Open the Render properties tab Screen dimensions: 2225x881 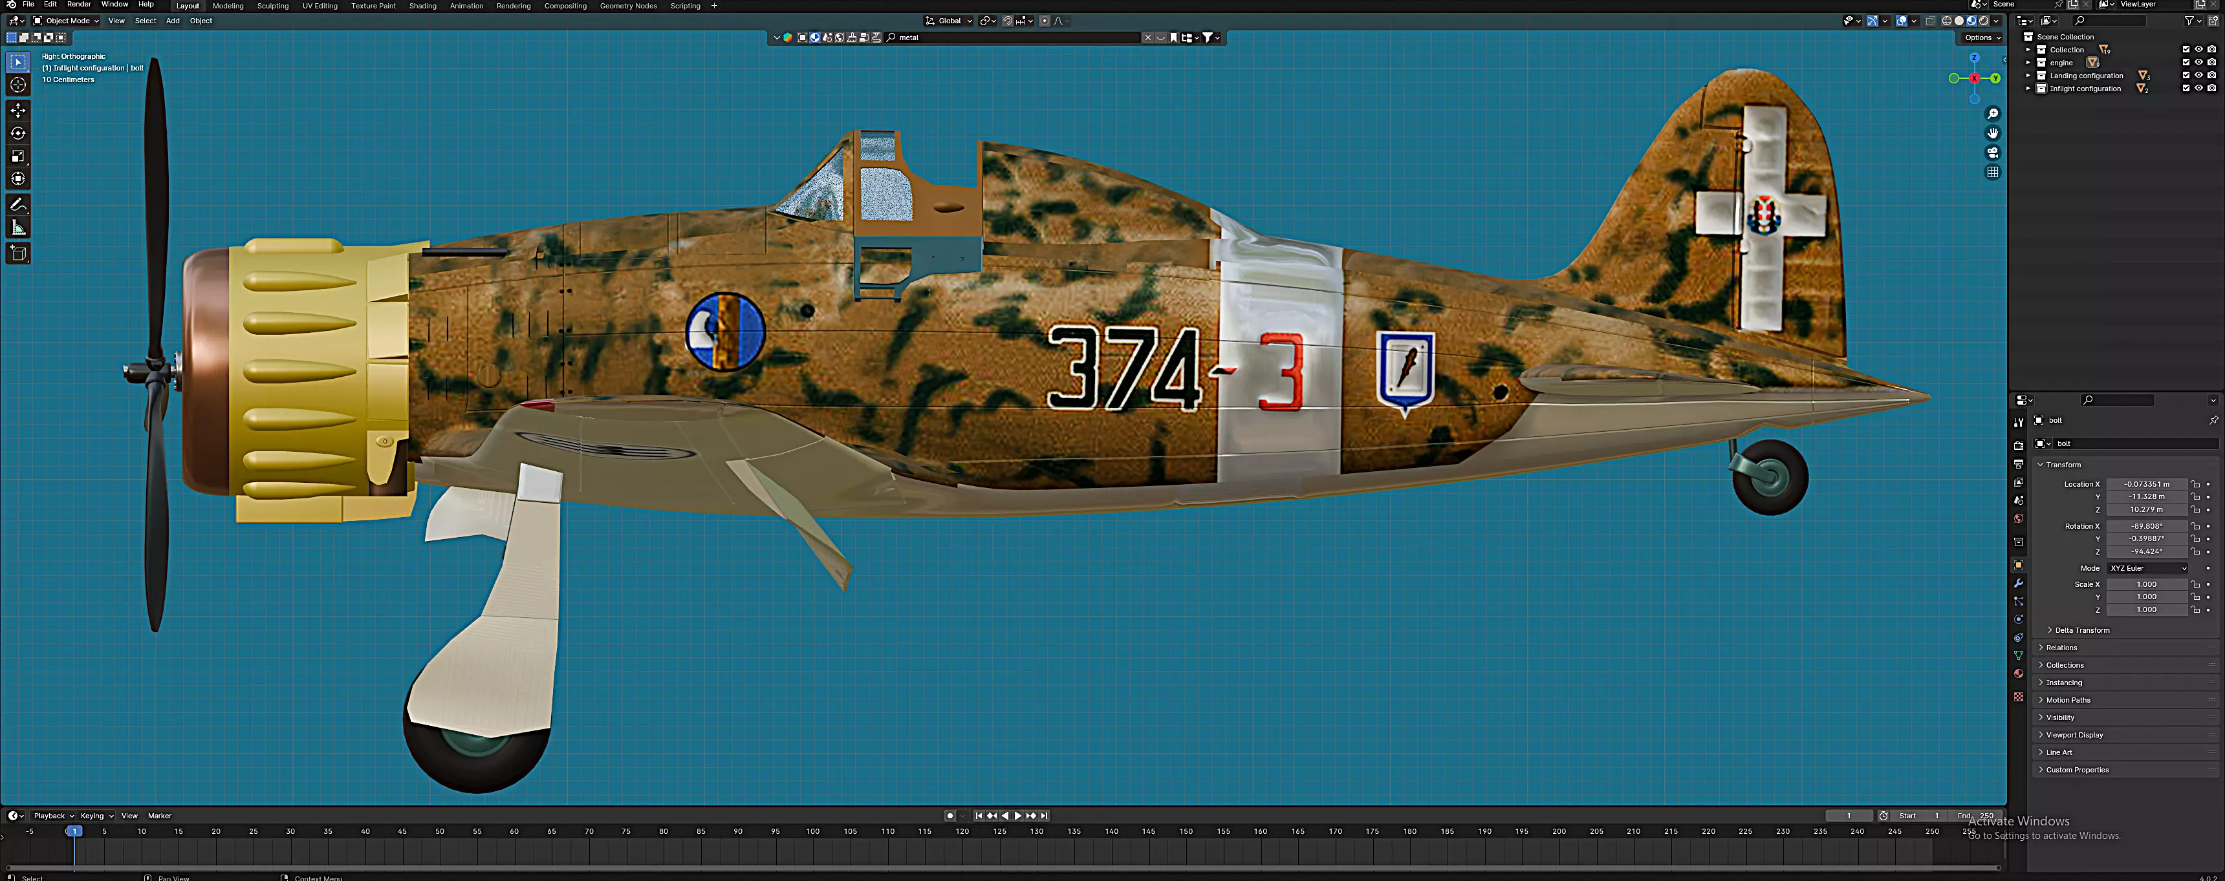click(x=2019, y=446)
